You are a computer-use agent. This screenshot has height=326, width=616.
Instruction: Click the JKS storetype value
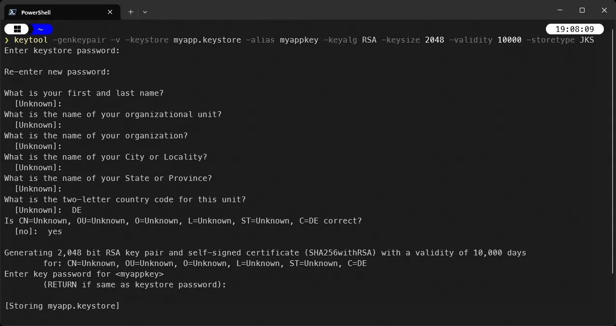point(587,40)
